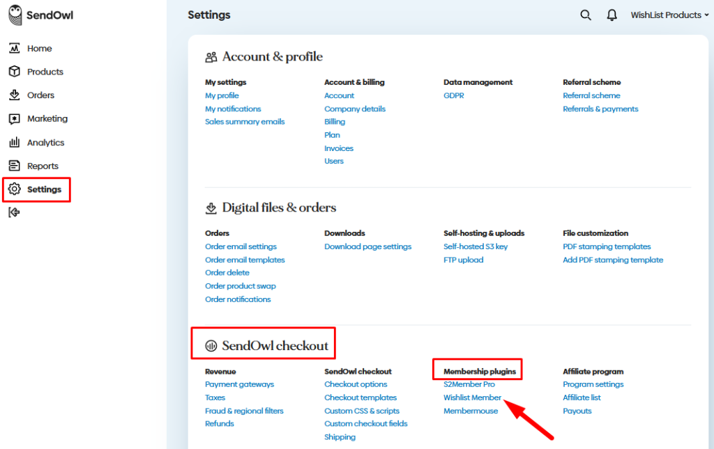
Task: Go to Home in the sidebar
Action: click(39, 48)
